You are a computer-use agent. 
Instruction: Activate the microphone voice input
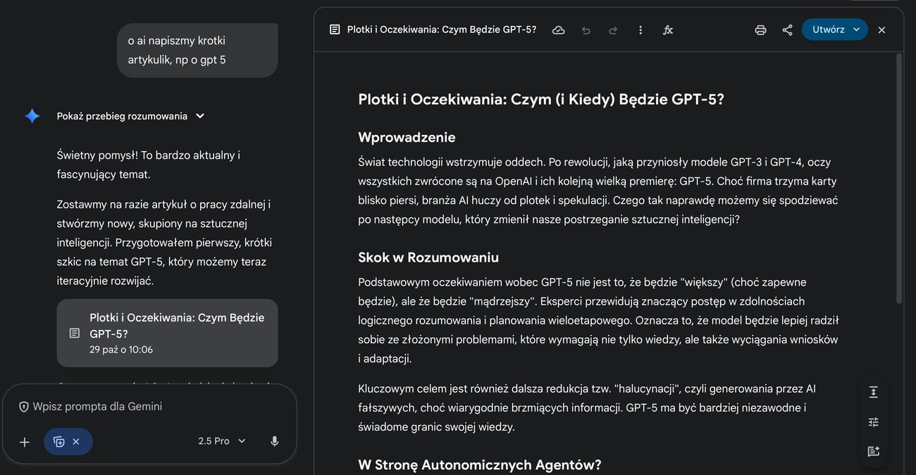click(x=274, y=441)
